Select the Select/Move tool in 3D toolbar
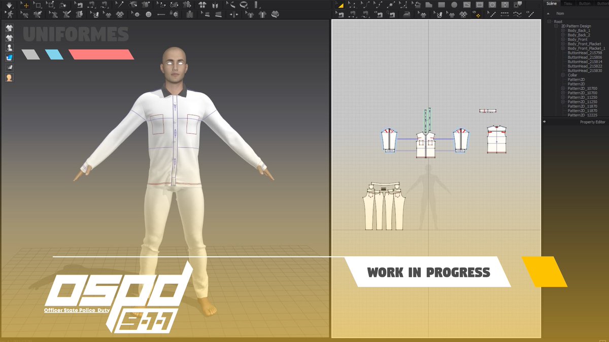The image size is (609, 342). click(24, 5)
